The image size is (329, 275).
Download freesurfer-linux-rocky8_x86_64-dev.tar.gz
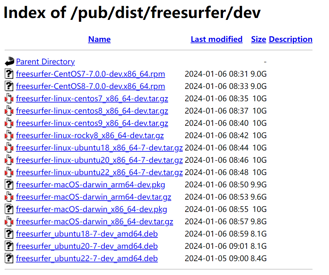pyautogui.click(x=90, y=136)
